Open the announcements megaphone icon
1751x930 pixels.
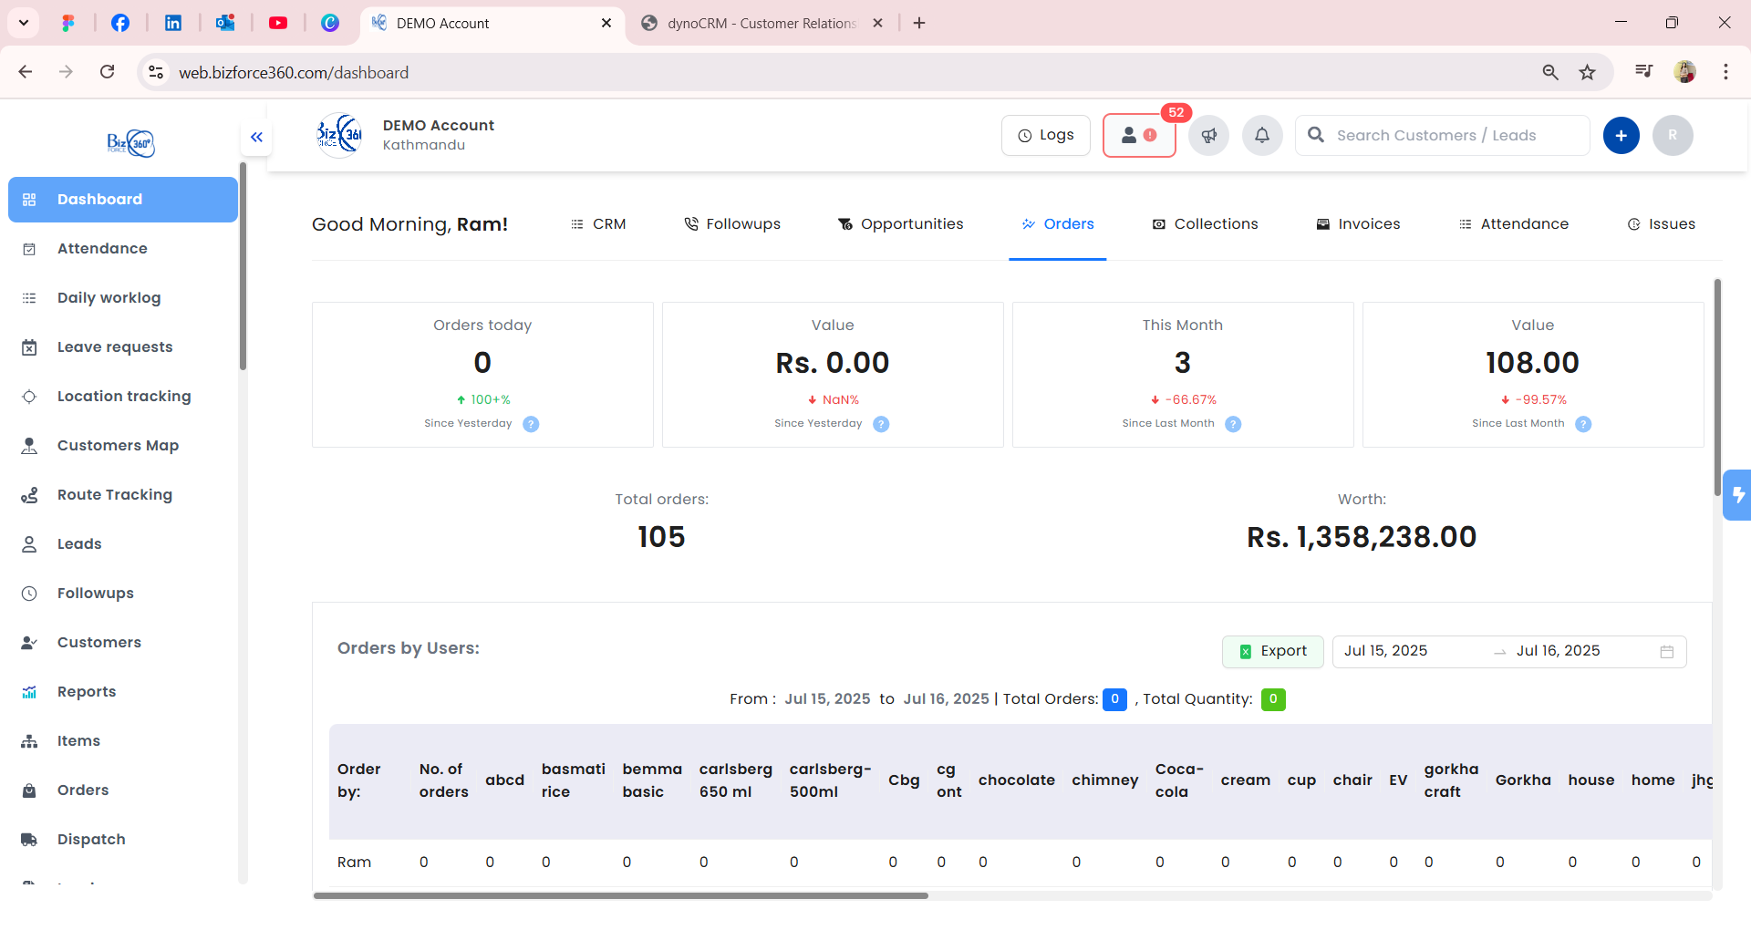[1208, 135]
